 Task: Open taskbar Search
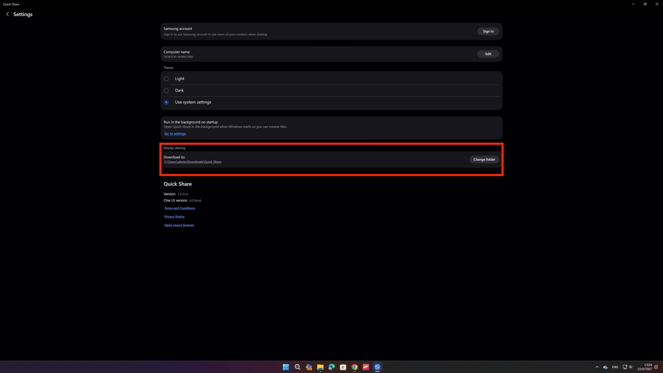coord(297,367)
